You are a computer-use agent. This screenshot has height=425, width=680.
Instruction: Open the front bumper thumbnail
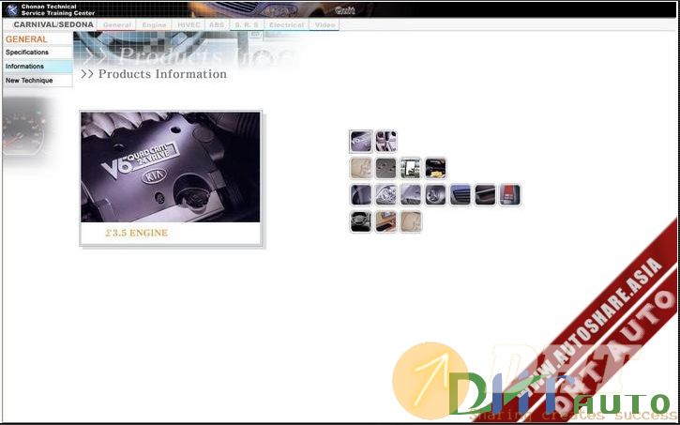coord(410,195)
